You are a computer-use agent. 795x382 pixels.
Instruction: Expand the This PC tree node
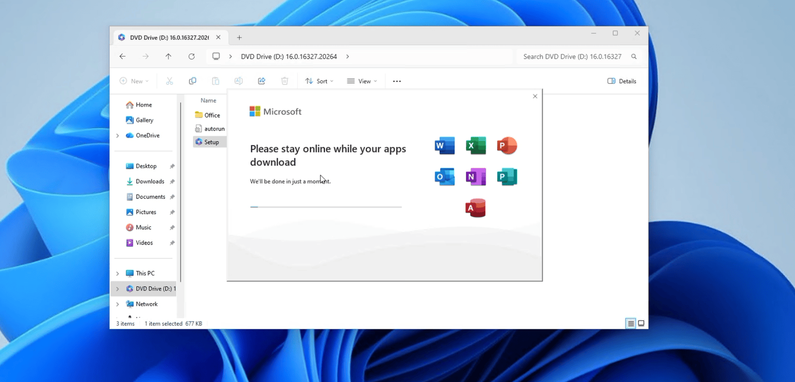tap(118, 273)
